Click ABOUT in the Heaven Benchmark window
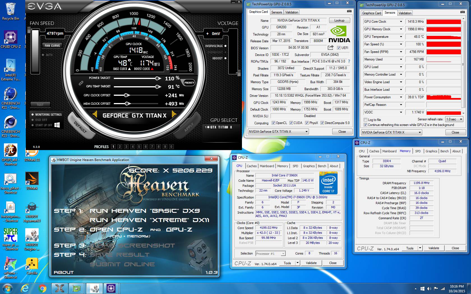The height and width of the screenshot is (294, 471). coord(64,272)
